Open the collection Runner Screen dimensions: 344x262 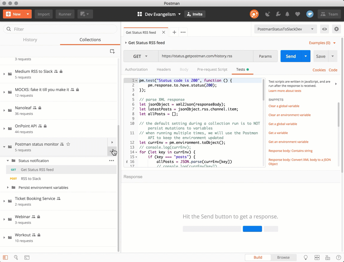65,14
